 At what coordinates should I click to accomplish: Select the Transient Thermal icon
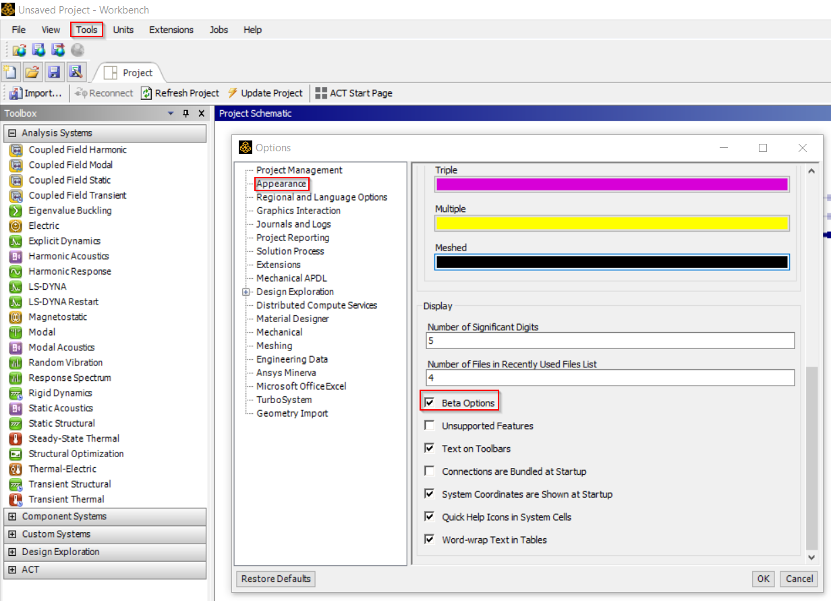pyautogui.click(x=16, y=499)
